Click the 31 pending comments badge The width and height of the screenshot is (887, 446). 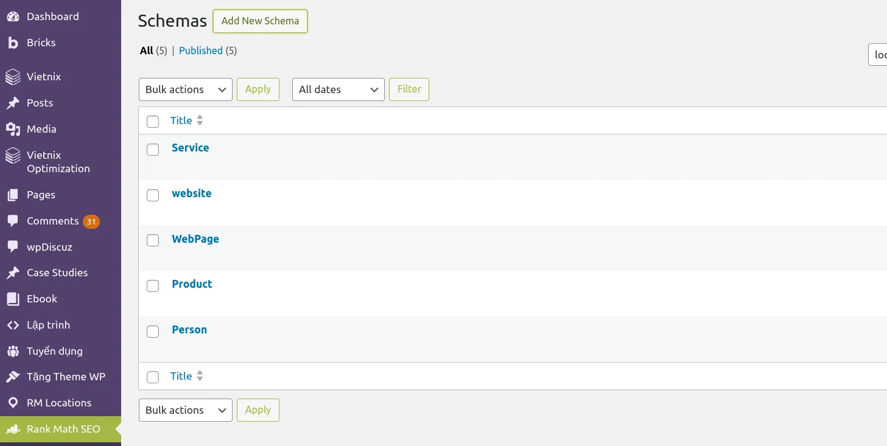[91, 221]
